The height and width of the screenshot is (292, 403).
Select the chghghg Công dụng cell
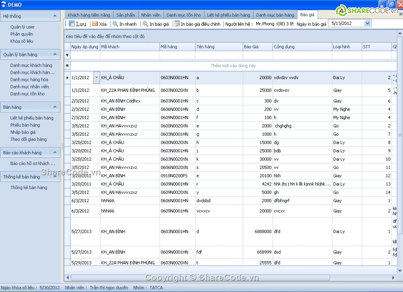pos(302,126)
